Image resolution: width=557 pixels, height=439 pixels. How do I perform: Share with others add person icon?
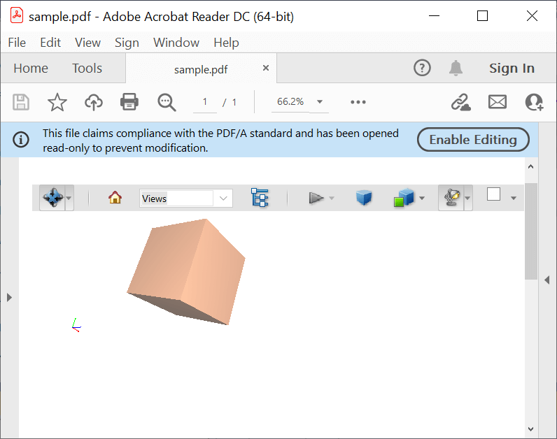click(x=534, y=102)
